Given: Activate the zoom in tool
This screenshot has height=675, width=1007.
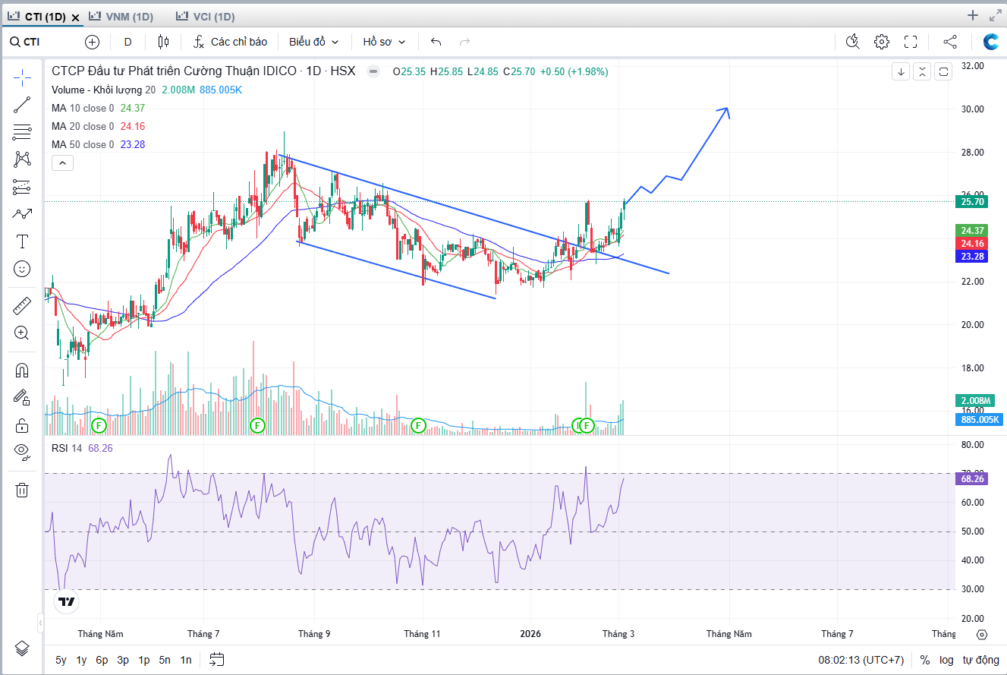Looking at the screenshot, I should pos(22,333).
